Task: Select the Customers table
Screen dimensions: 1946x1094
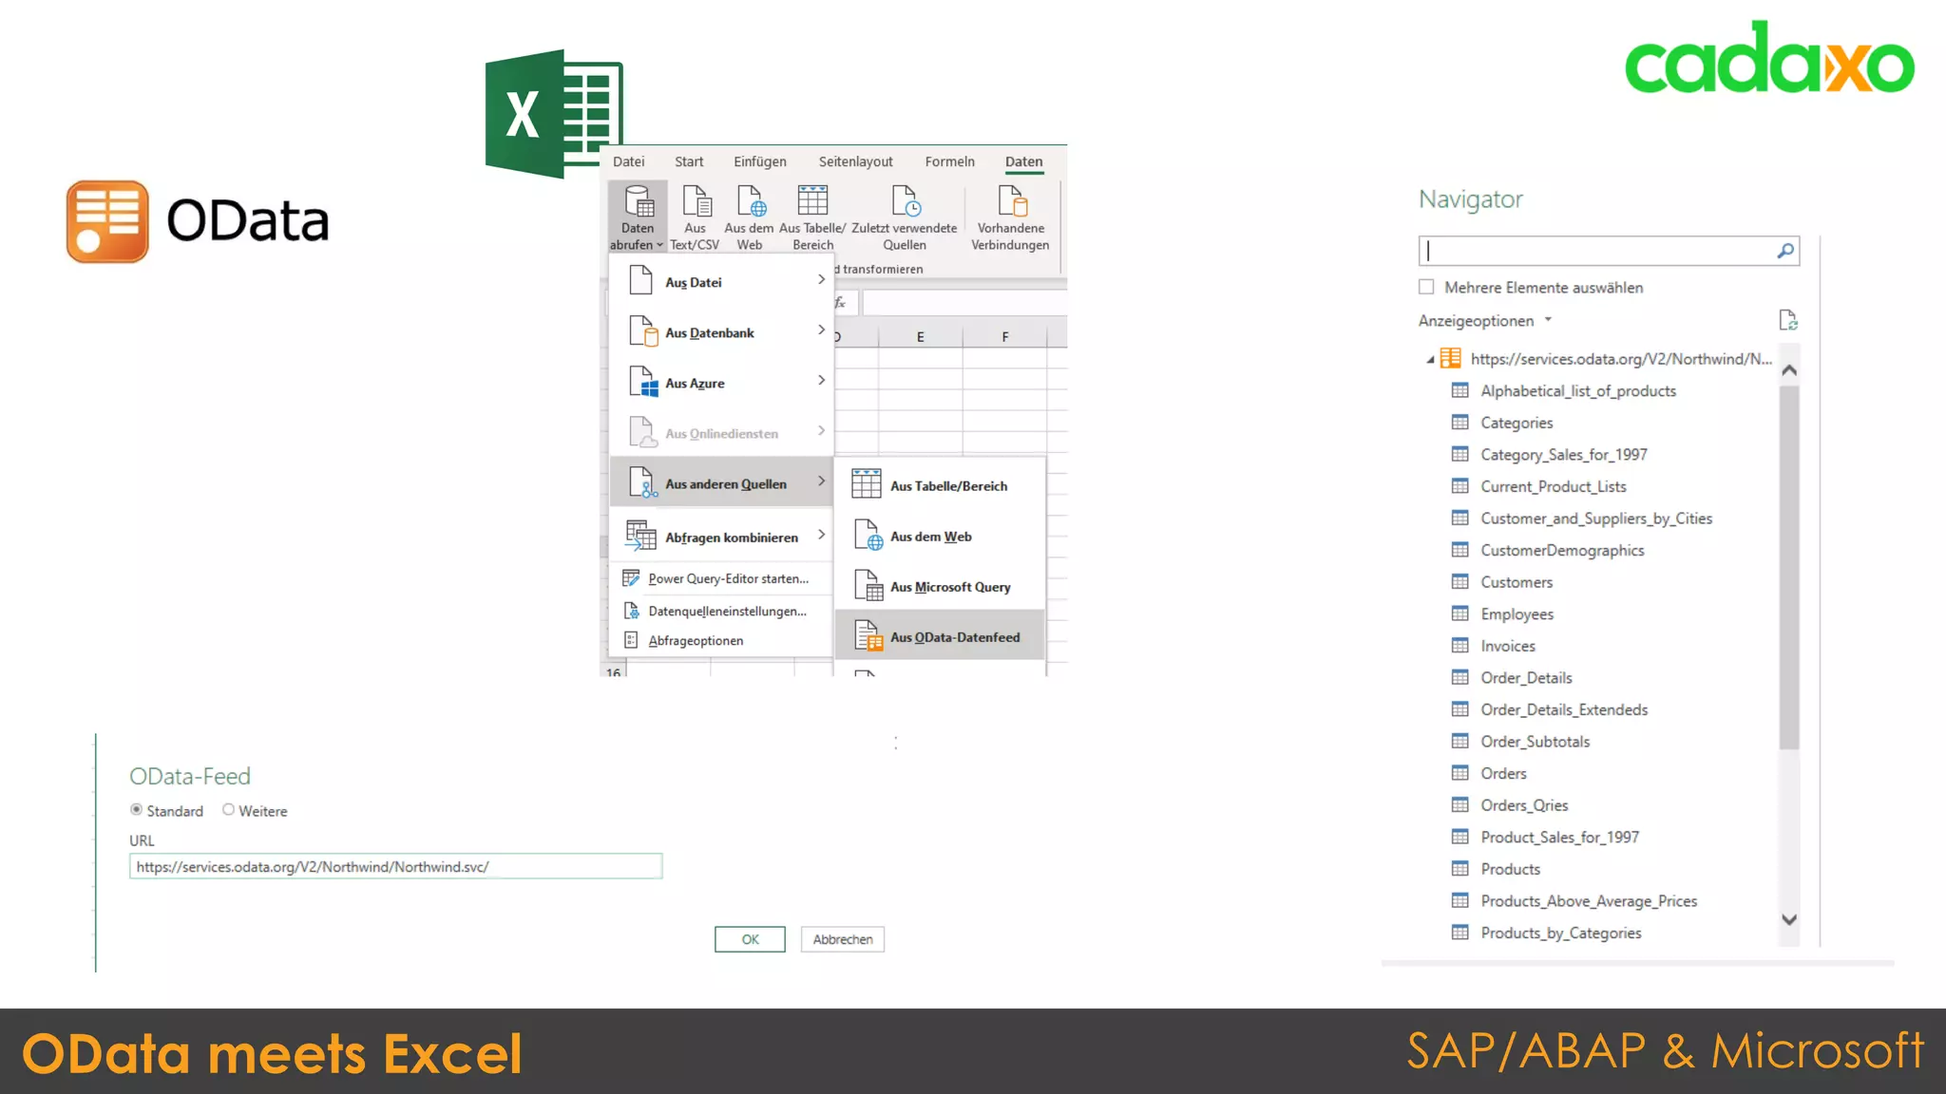Action: tap(1516, 582)
